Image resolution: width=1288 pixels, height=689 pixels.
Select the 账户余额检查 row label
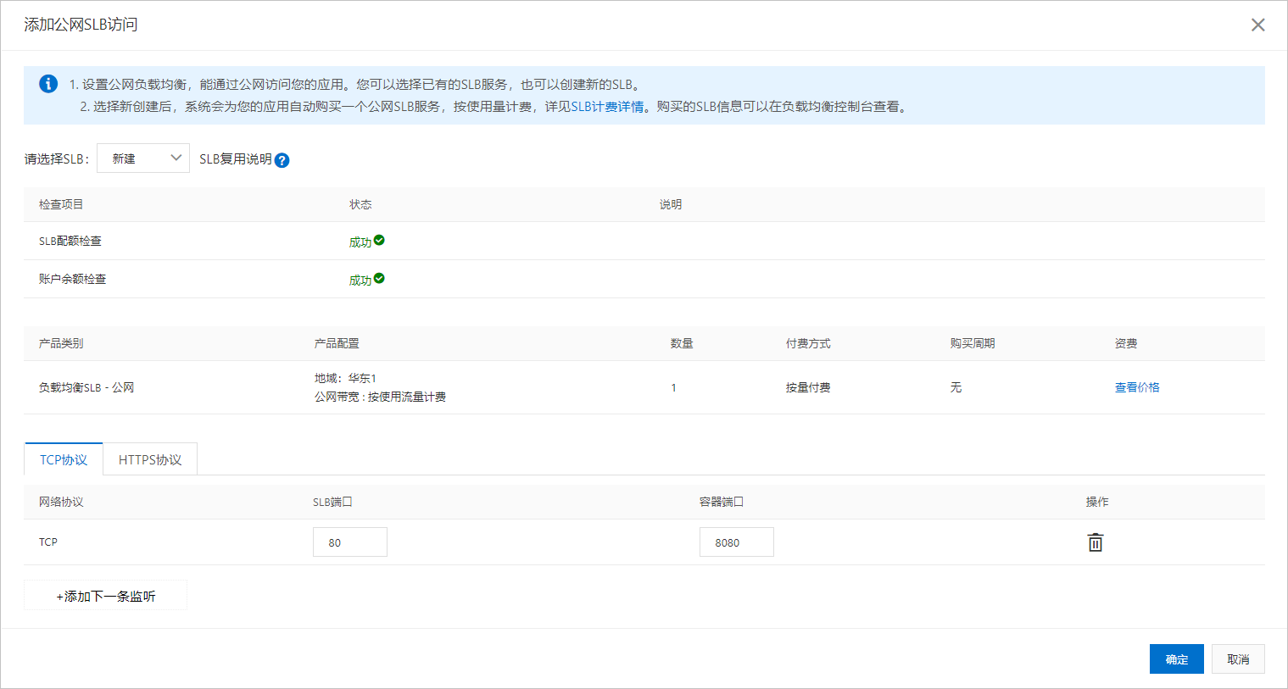(73, 279)
